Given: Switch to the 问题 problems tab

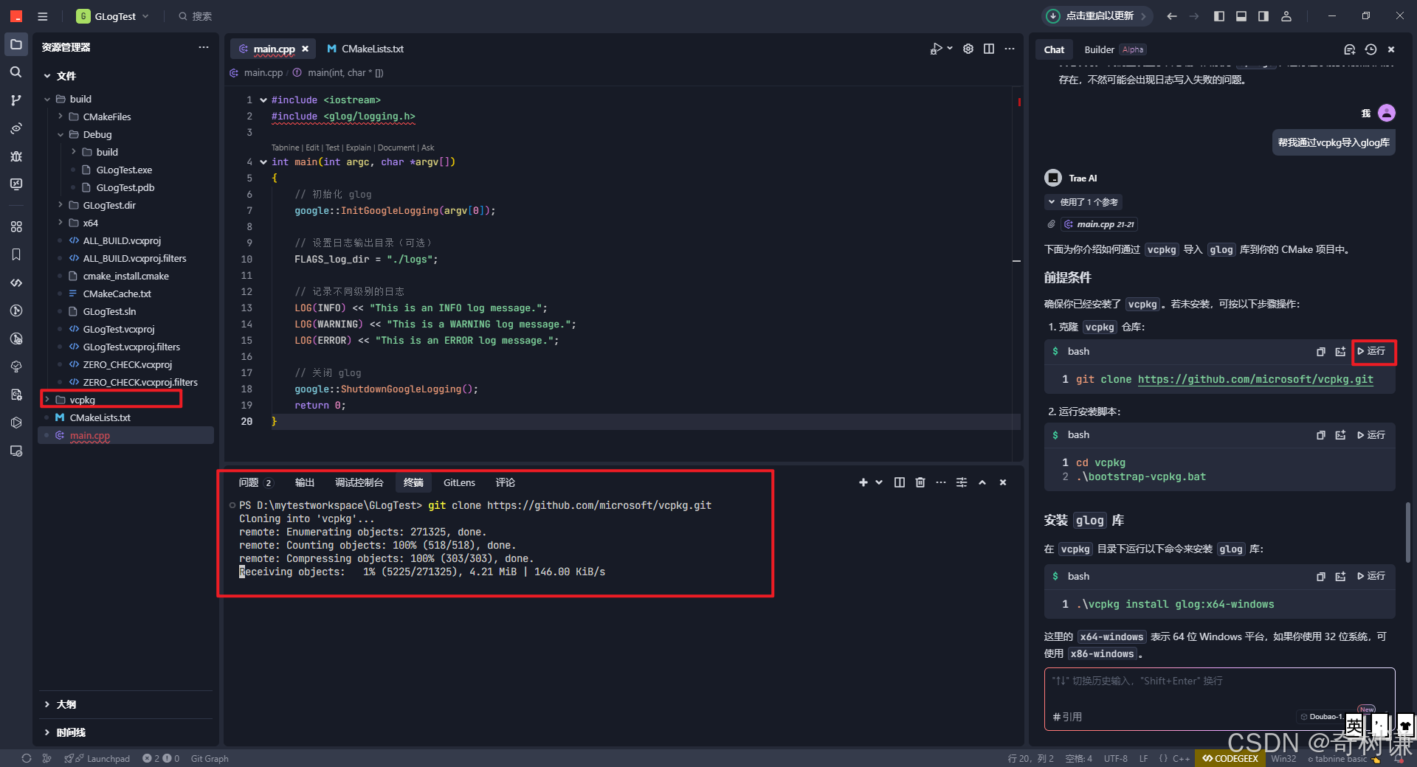Looking at the screenshot, I should 255,482.
